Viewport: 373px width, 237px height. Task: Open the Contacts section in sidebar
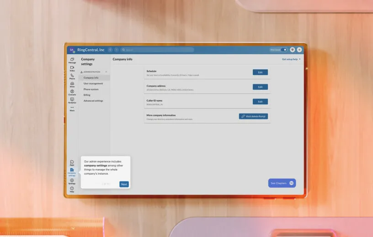(x=72, y=93)
